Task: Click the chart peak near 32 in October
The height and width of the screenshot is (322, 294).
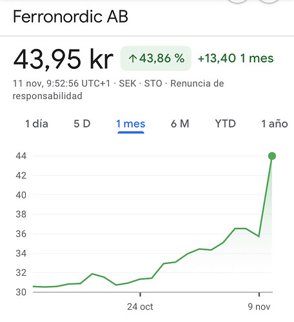Action: pyautogui.click(x=92, y=274)
